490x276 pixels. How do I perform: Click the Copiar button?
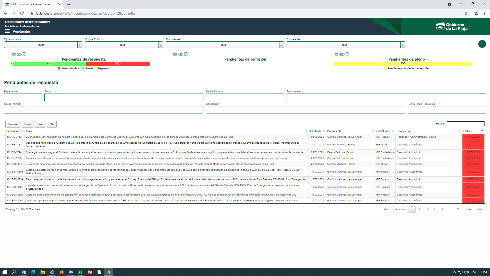(28, 124)
